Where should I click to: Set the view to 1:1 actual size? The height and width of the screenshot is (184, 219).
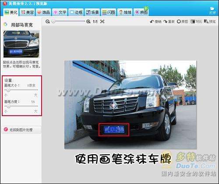pos(95,21)
